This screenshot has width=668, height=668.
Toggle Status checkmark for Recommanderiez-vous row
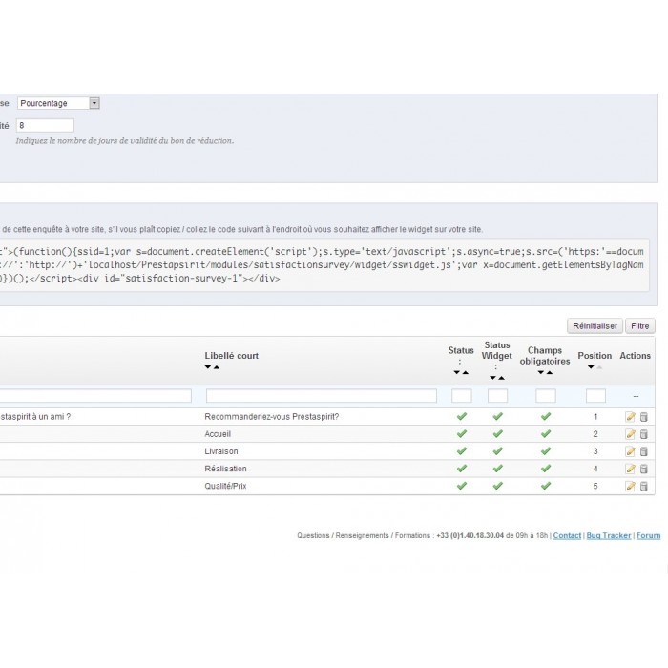click(461, 416)
